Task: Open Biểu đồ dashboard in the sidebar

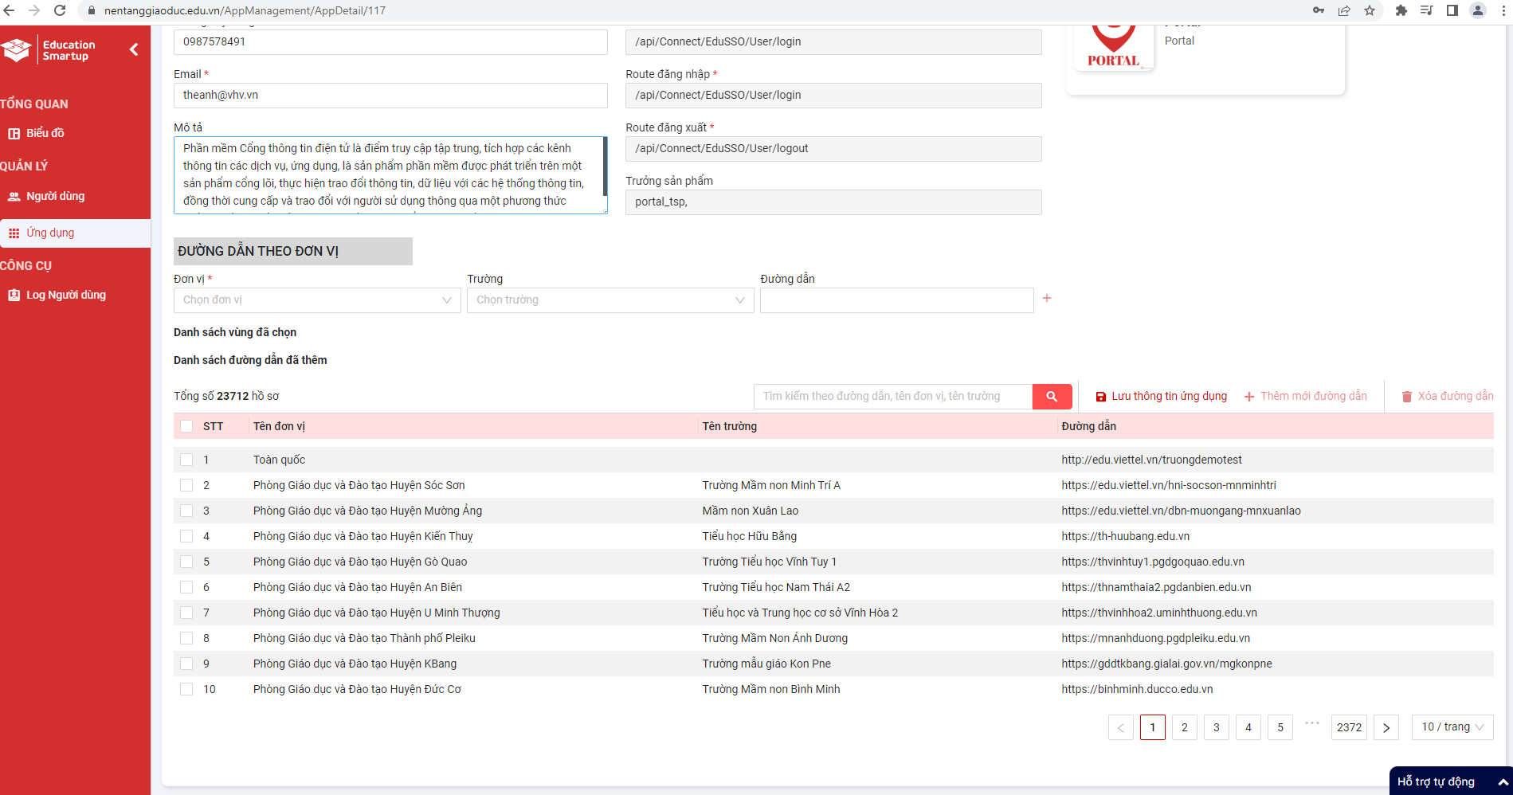Action: [x=45, y=133]
